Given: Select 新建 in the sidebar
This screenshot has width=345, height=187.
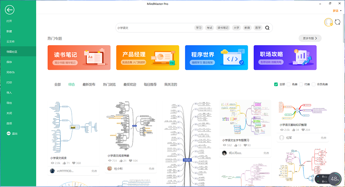Looking at the screenshot, I should [x=18, y=31].
